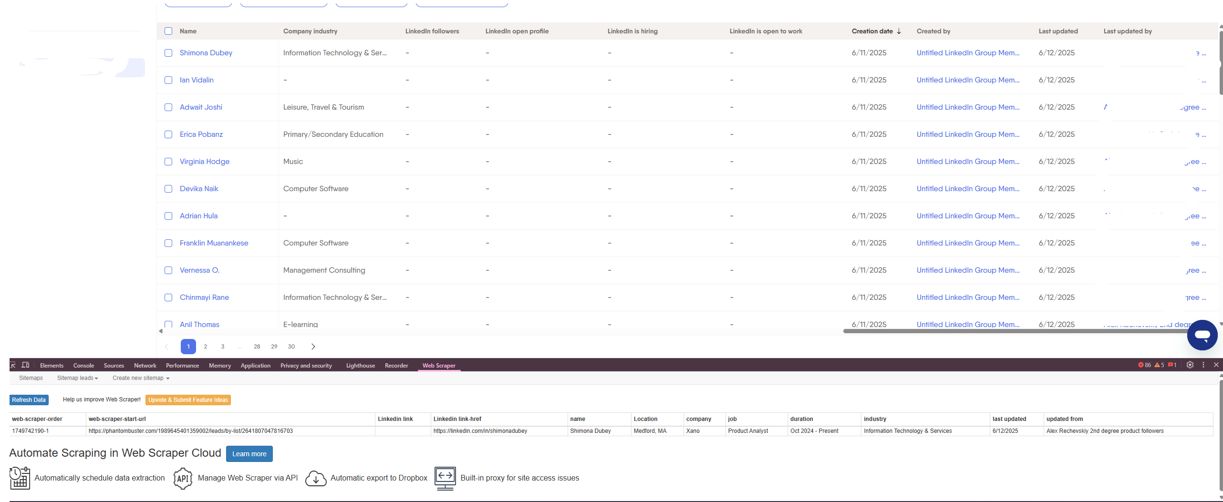The height and width of the screenshot is (502, 1223).
Task: Open the Web Scraper tab
Action: click(x=438, y=366)
